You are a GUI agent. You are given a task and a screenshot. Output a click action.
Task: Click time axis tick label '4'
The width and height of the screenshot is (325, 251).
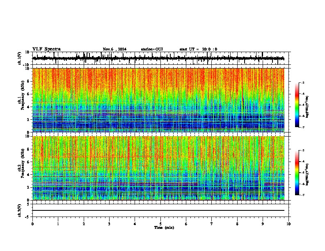(x=135, y=224)
